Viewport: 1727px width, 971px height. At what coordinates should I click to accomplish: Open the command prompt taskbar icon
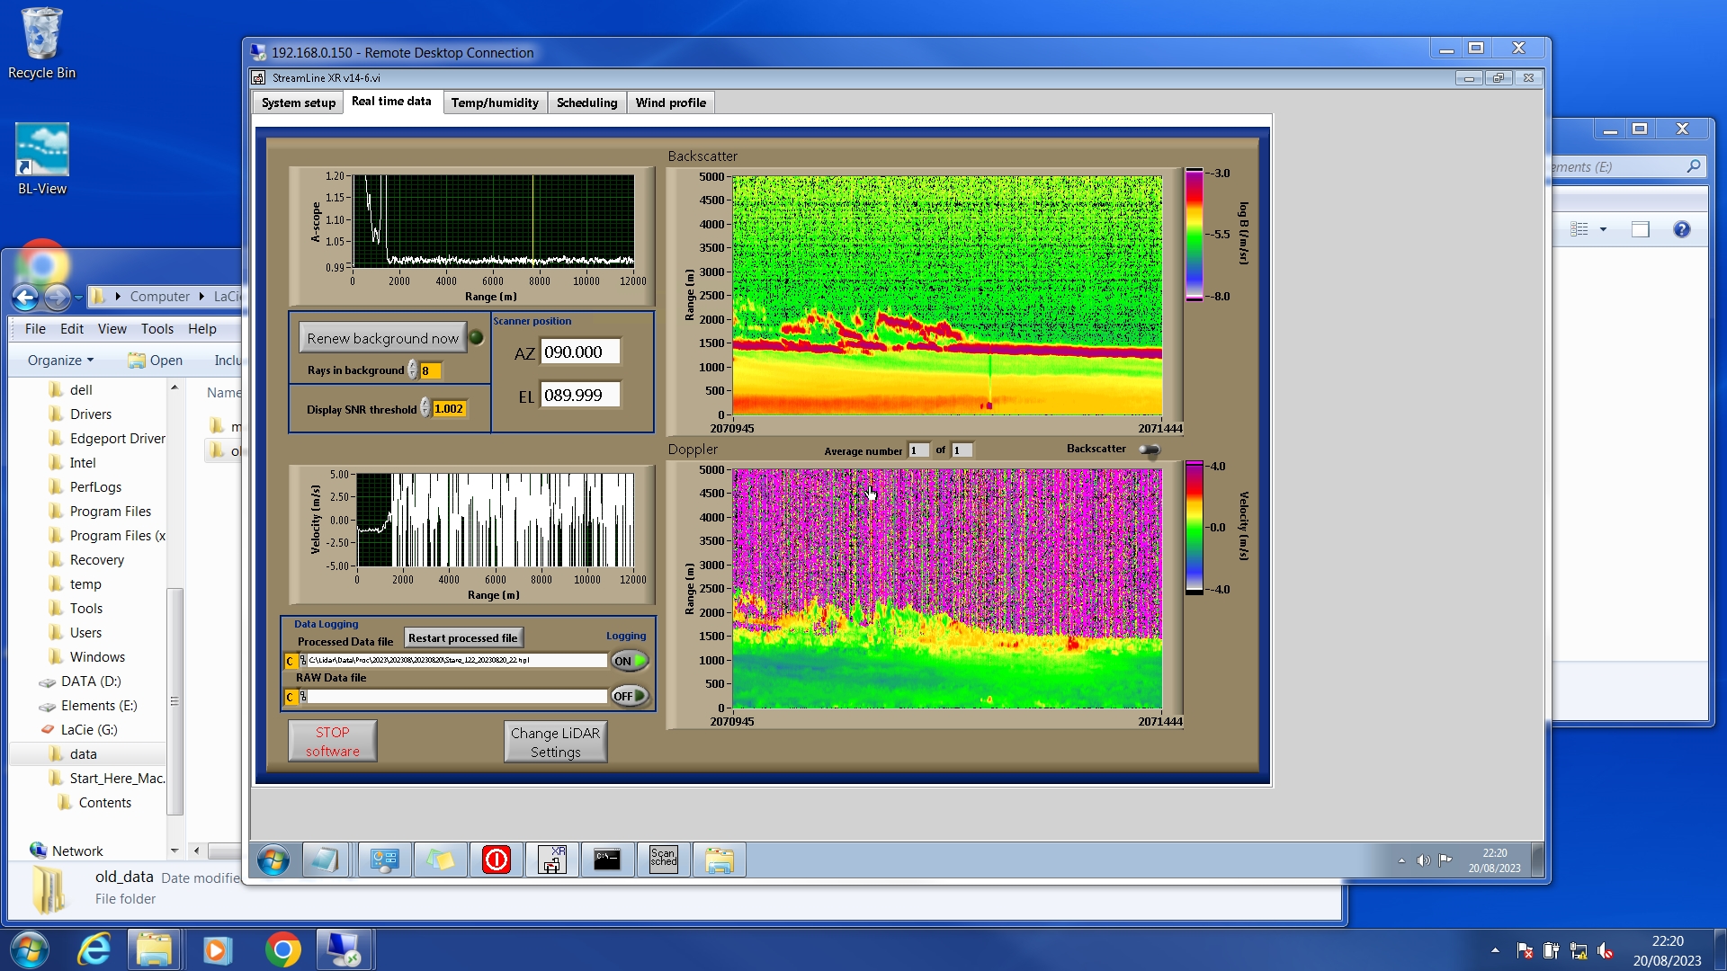pyautogui.click(x=607, y=860)
